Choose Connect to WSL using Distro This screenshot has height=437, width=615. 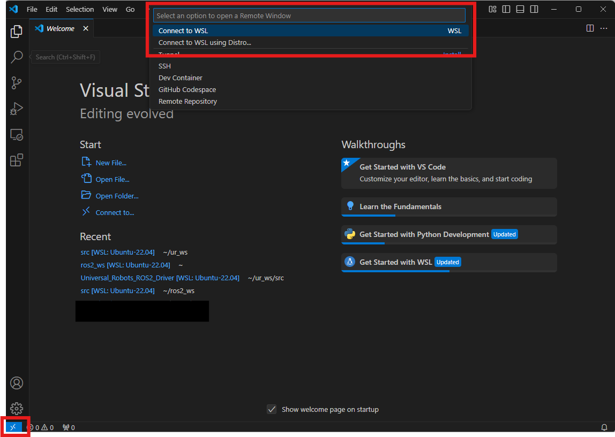tap(310, 42)
